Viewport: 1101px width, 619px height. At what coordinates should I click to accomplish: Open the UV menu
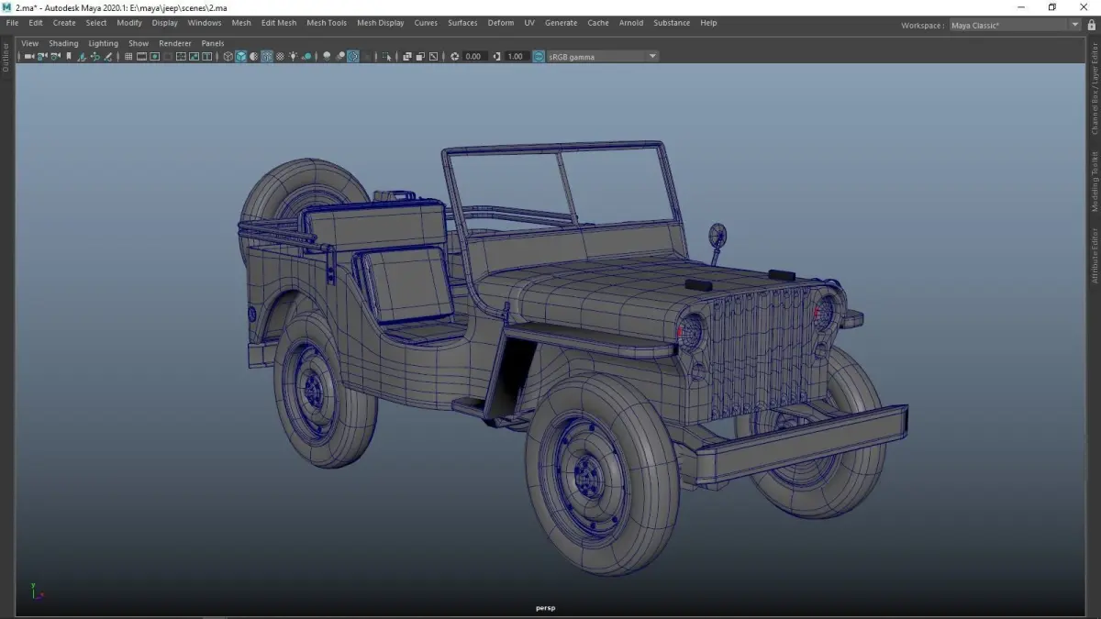[529, 23]
